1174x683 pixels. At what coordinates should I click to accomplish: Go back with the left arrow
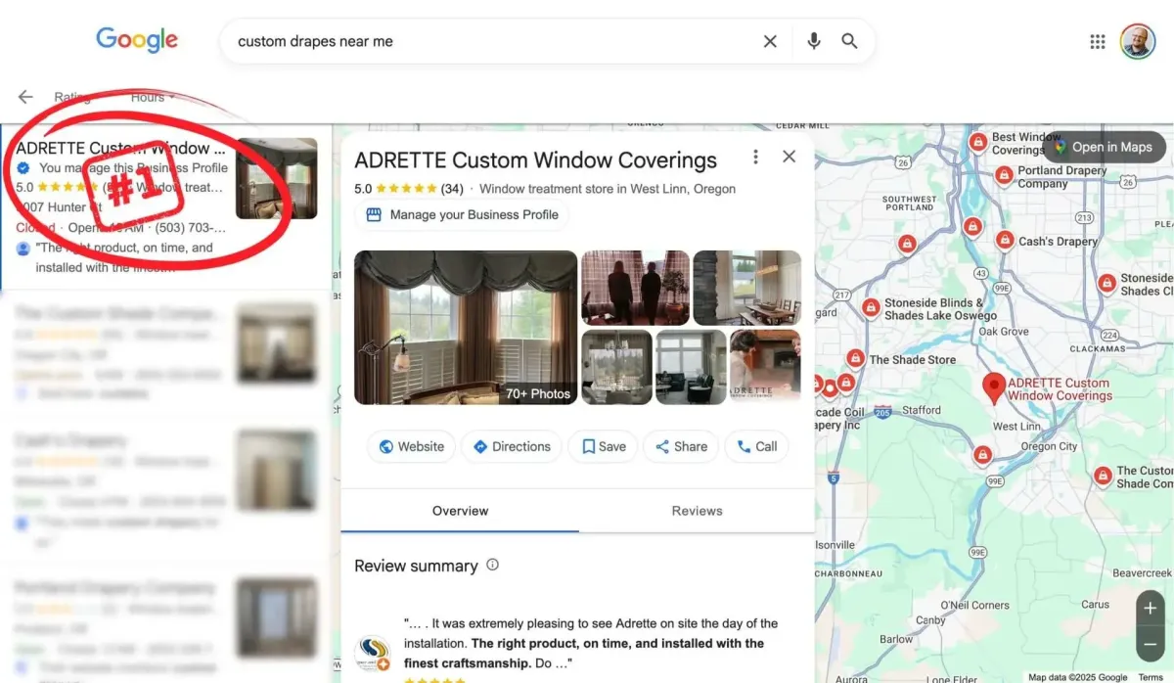[x=25, y=97]
